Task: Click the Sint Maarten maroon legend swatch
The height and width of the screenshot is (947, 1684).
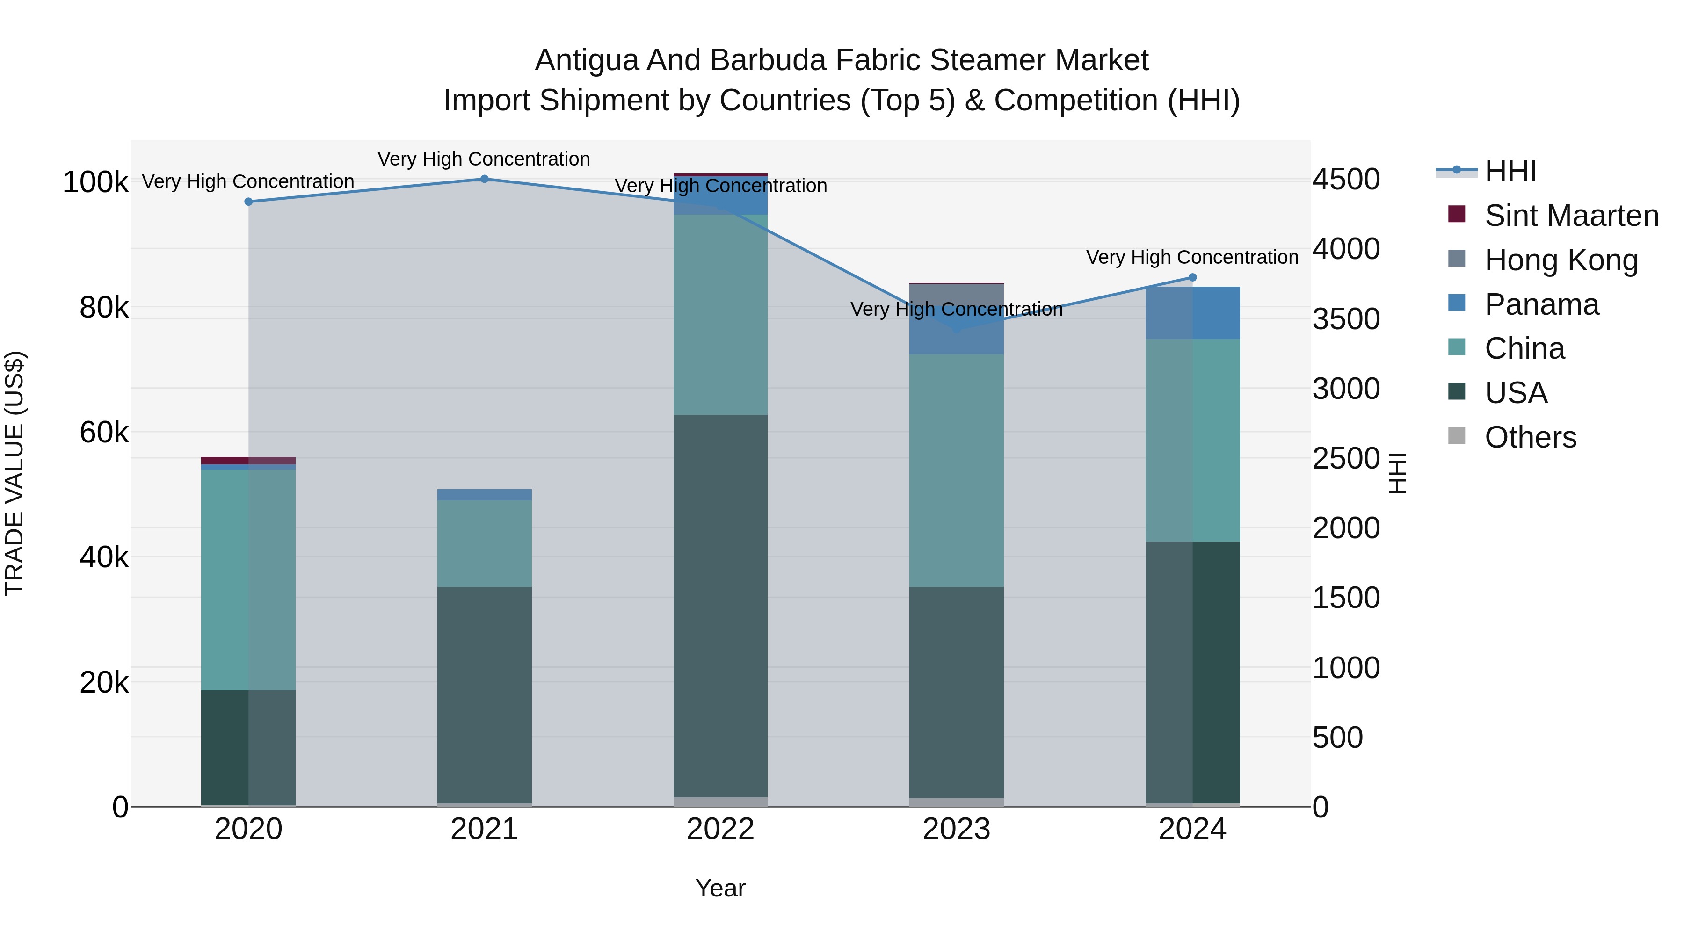Action: [x=1457, y=214]
